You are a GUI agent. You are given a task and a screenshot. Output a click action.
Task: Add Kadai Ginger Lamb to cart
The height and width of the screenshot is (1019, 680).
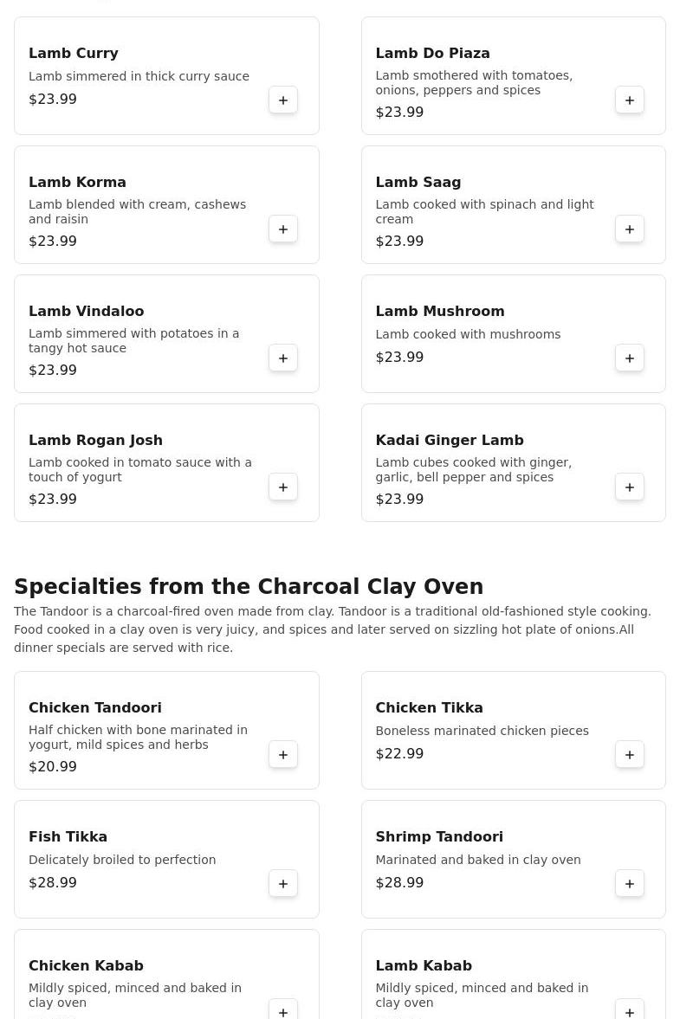630,487
